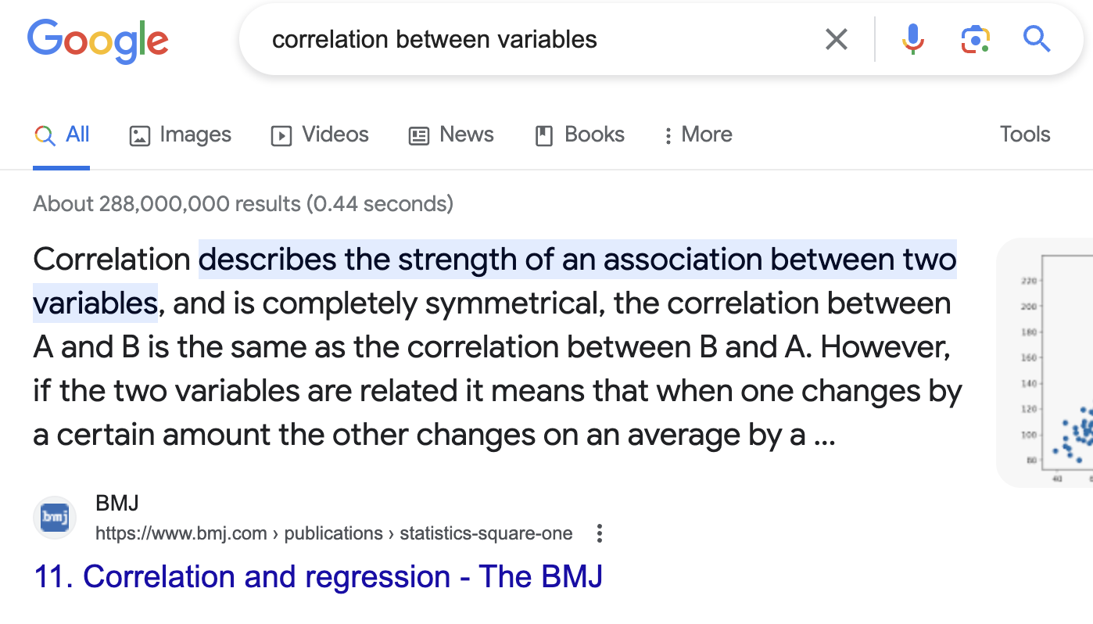The image size is (1093, 624).
Task: Switch to the News tab
Action: 451,134
